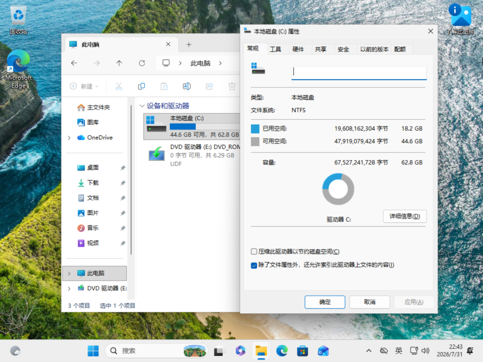Open Outlook from the taskbar
Viewport: 483px width, 362px height.
(323, 351)
